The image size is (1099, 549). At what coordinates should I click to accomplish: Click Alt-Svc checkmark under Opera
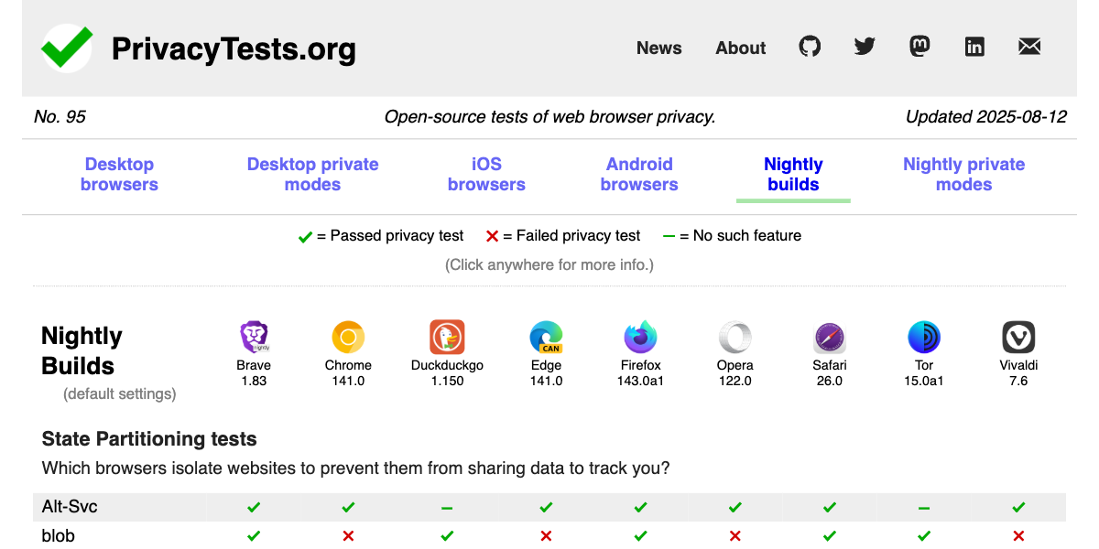click(734, 507)
